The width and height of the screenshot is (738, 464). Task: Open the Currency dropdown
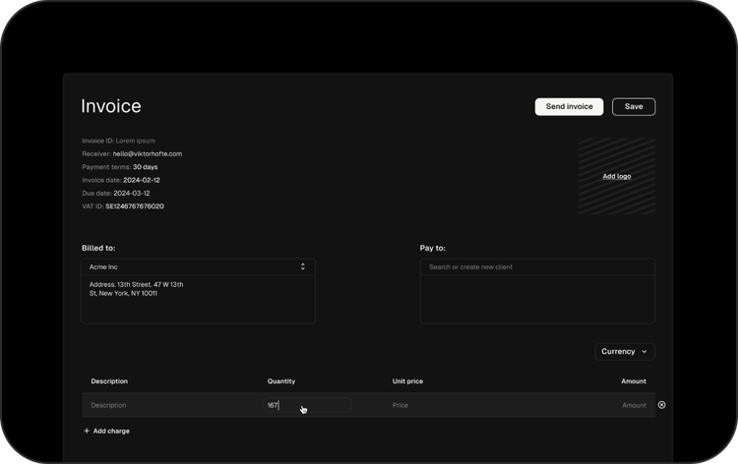point(624,351)
